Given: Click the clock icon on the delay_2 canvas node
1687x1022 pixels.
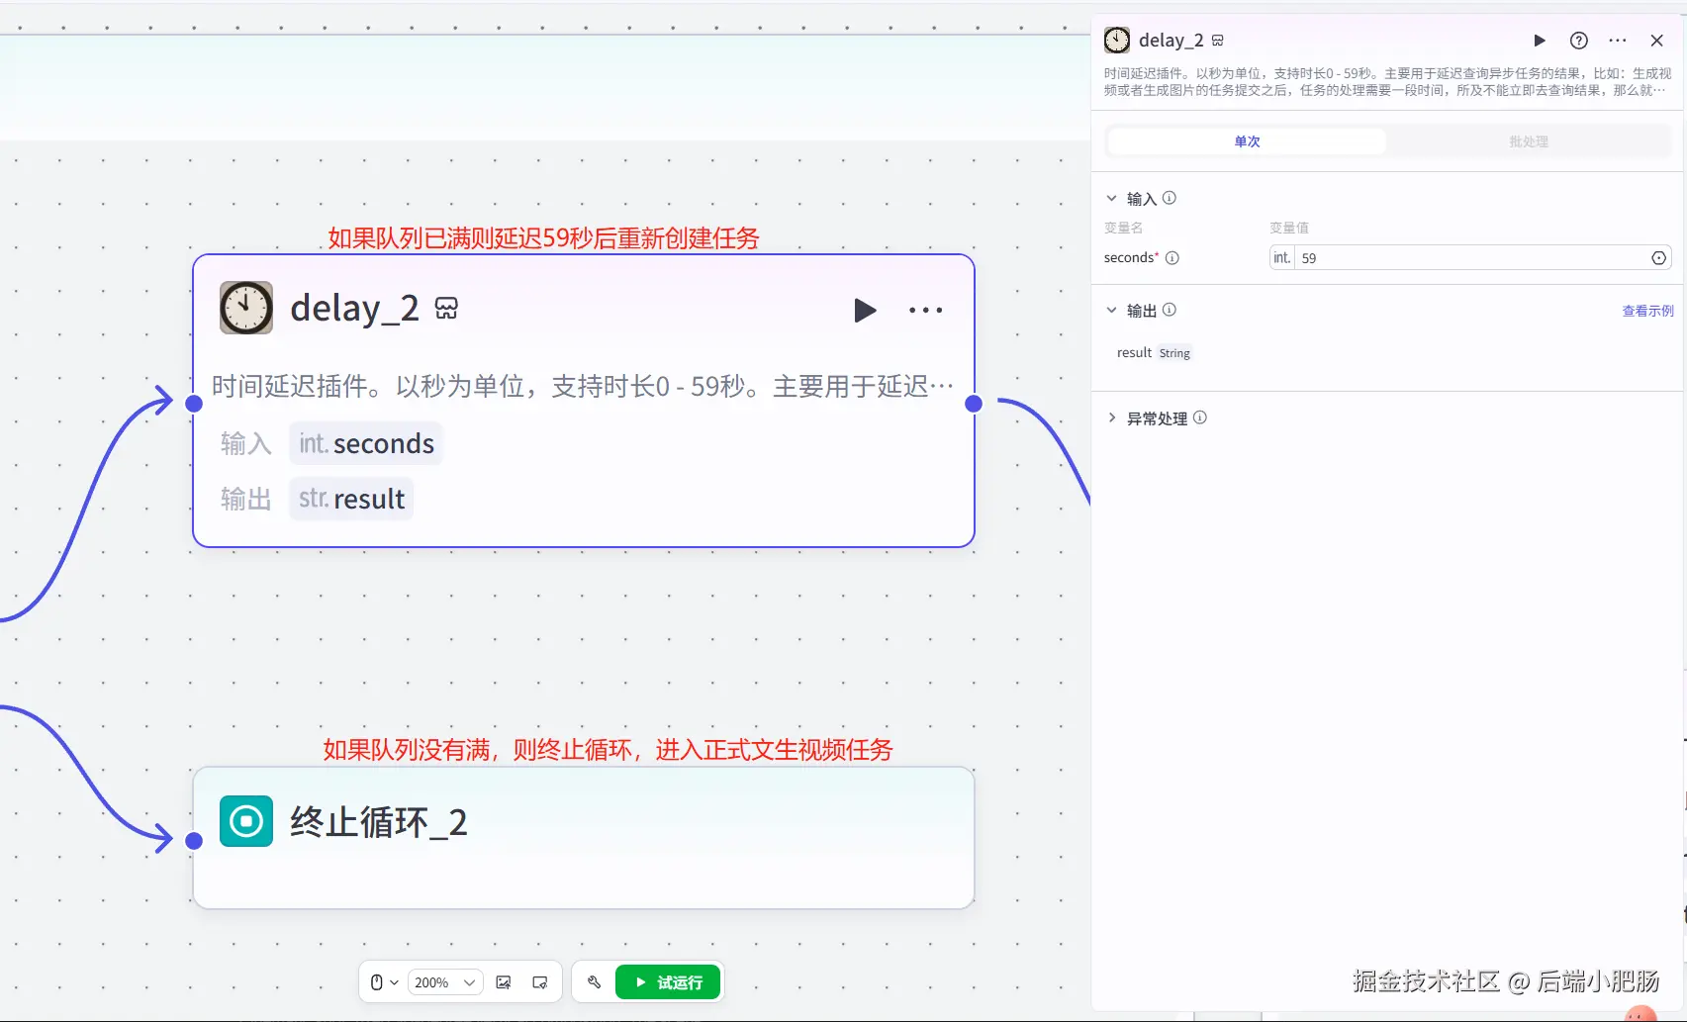Looking at the screenshot, I should (246, 308).
